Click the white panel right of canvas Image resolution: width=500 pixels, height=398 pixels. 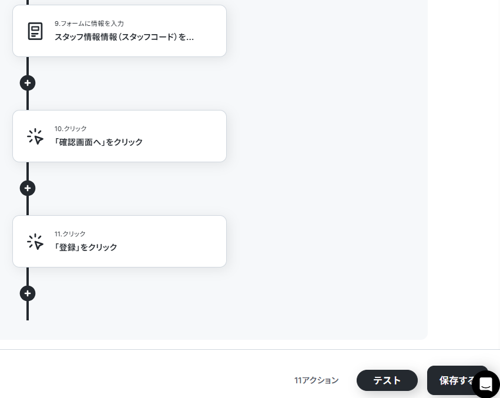click(x=464, y=159)
